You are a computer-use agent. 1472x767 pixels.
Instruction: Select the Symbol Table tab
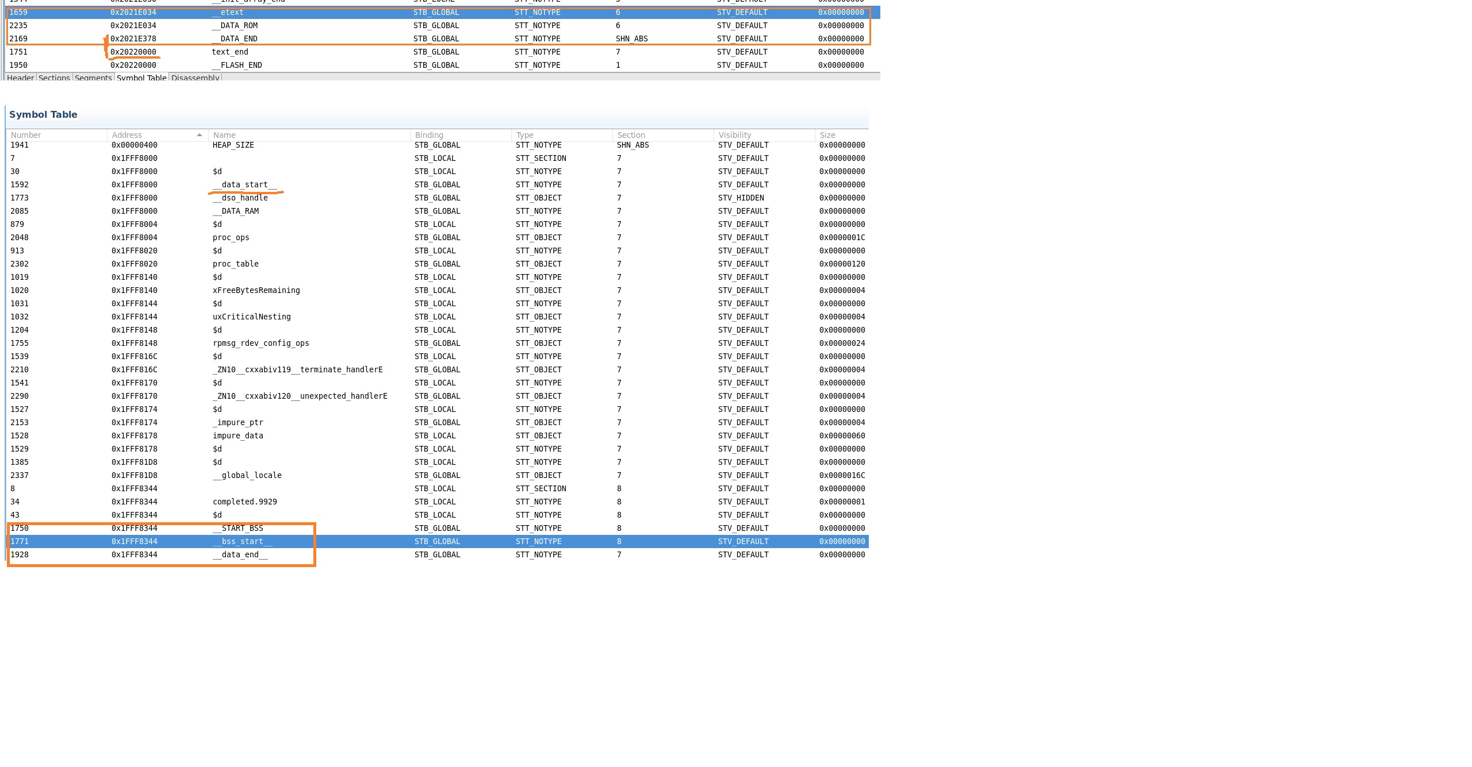point(141,78)
